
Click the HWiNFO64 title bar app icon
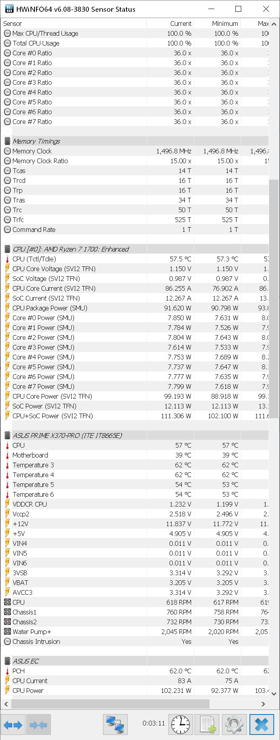pyautogui.click(x=9, y=9)
